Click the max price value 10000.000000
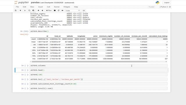This screenshot has width=186, height=105. point(92,59)
